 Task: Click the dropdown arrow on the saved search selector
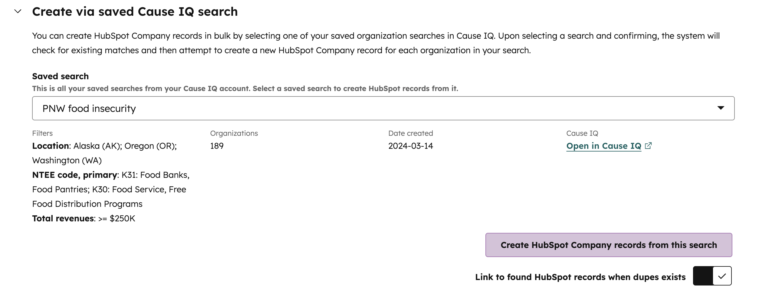tap(721, 108)
